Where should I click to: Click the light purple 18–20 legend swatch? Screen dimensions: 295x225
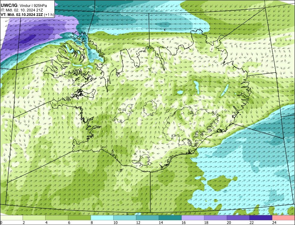click(216, 218)
